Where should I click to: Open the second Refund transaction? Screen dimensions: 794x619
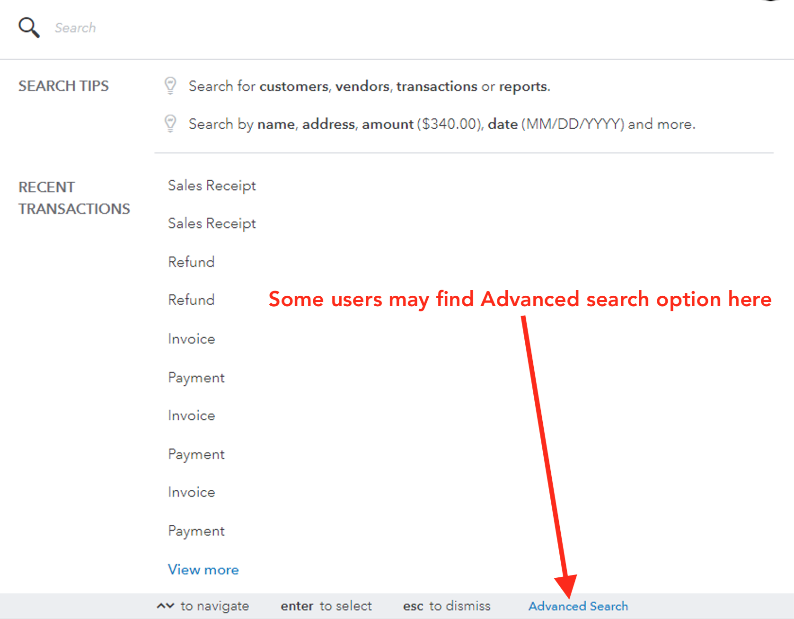tap(191, 300)
